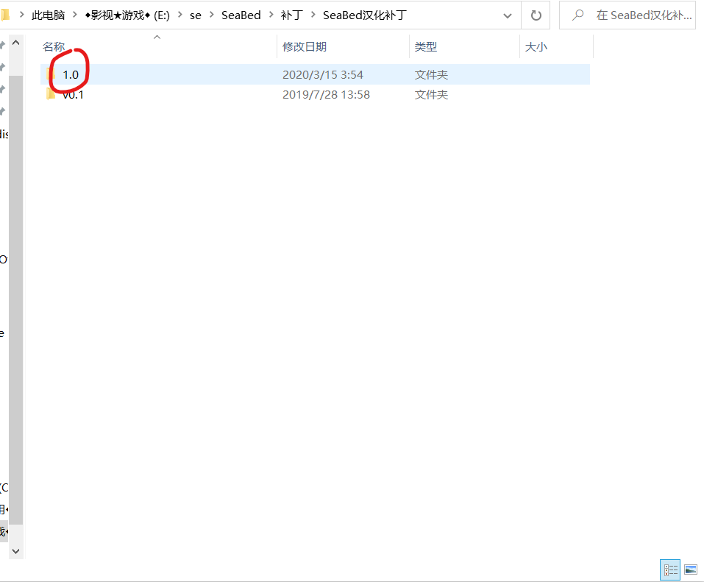
Task: Expand chevron after 此电脑 in path
Action: point(76,15)
